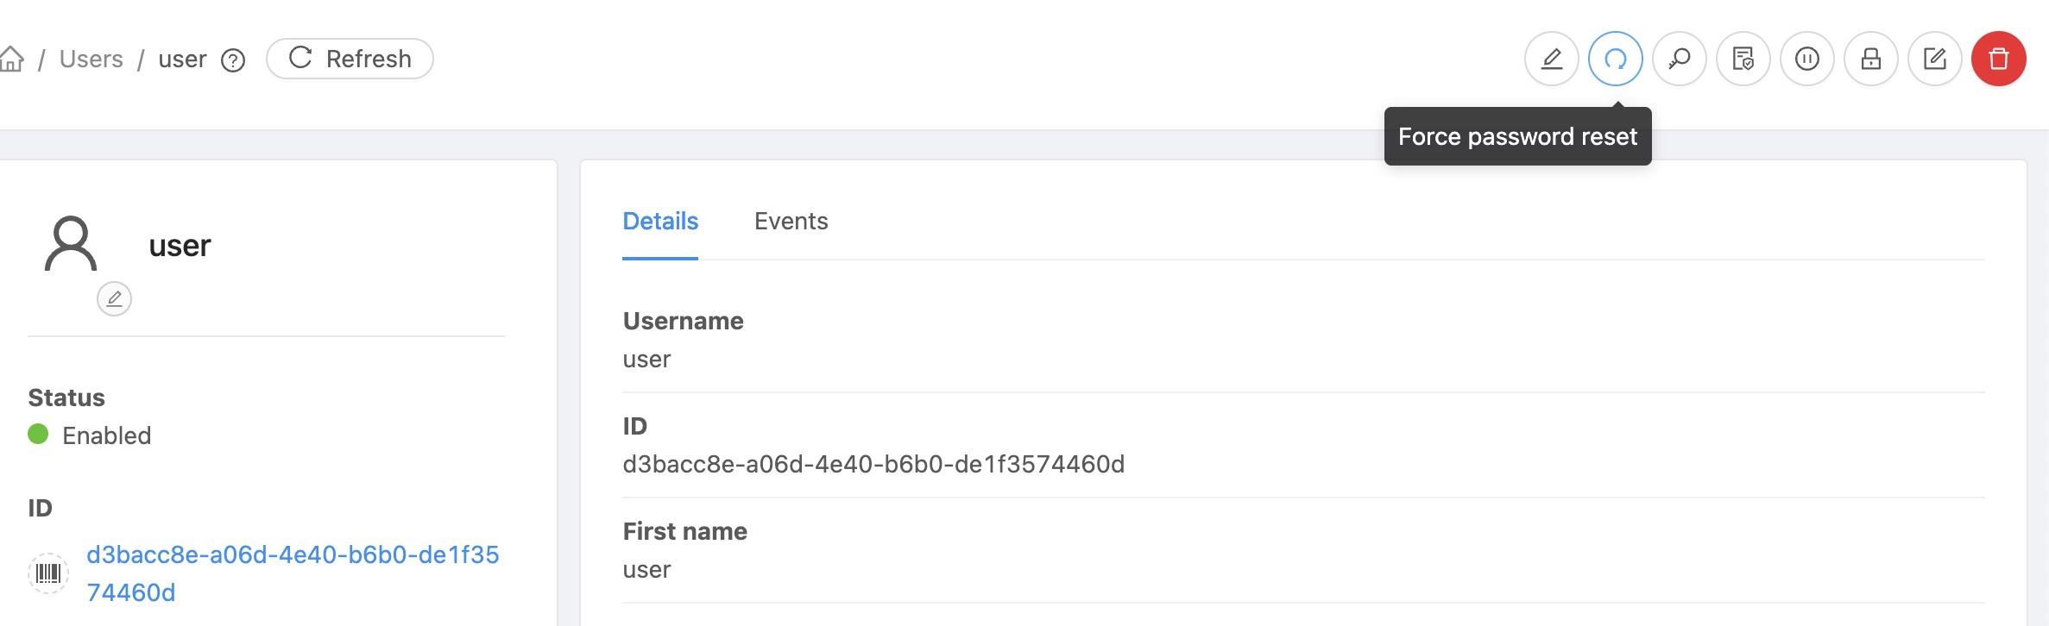
Task: Click the Refresh button
Action: (x=348, y=59)
